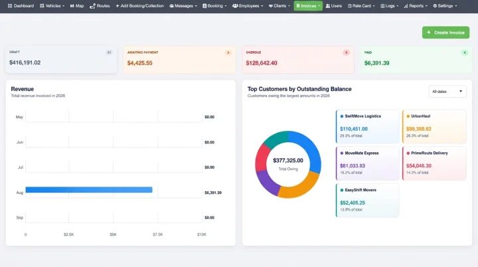Click the plus icon of Add Booking/Collection
This screenshot has width=478, height=267.
click(x=118, y=6)
